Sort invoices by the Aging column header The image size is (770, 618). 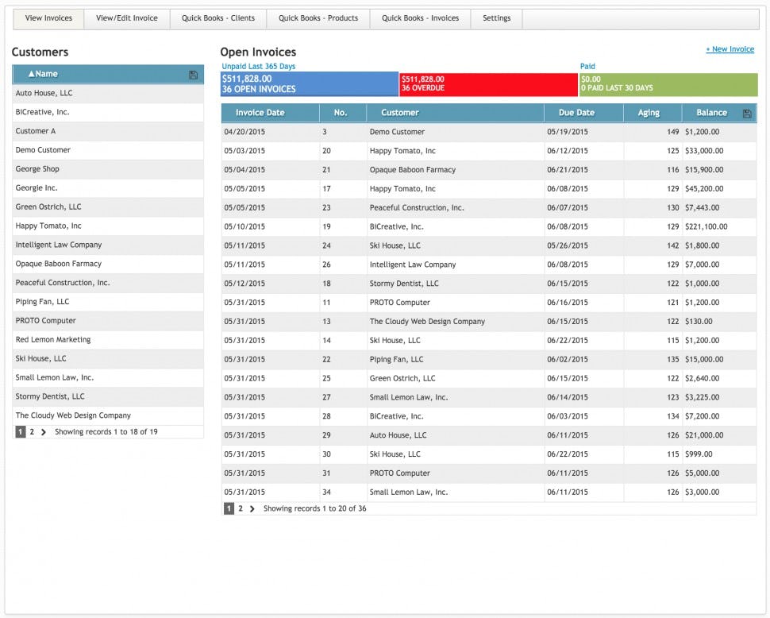pyautogui.click(x=651, y=113)
